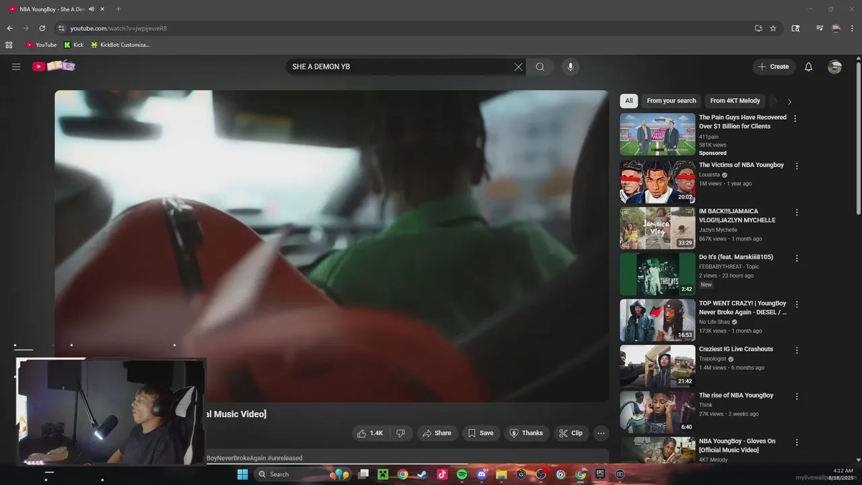Open File Explorer from the taskbar
Viewport: 862px width, 485px height.
pyautogui.click(x=501, y=474)
